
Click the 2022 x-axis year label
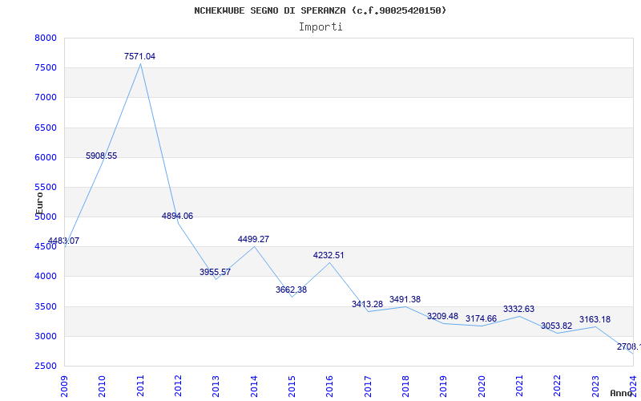click(558, 387)
